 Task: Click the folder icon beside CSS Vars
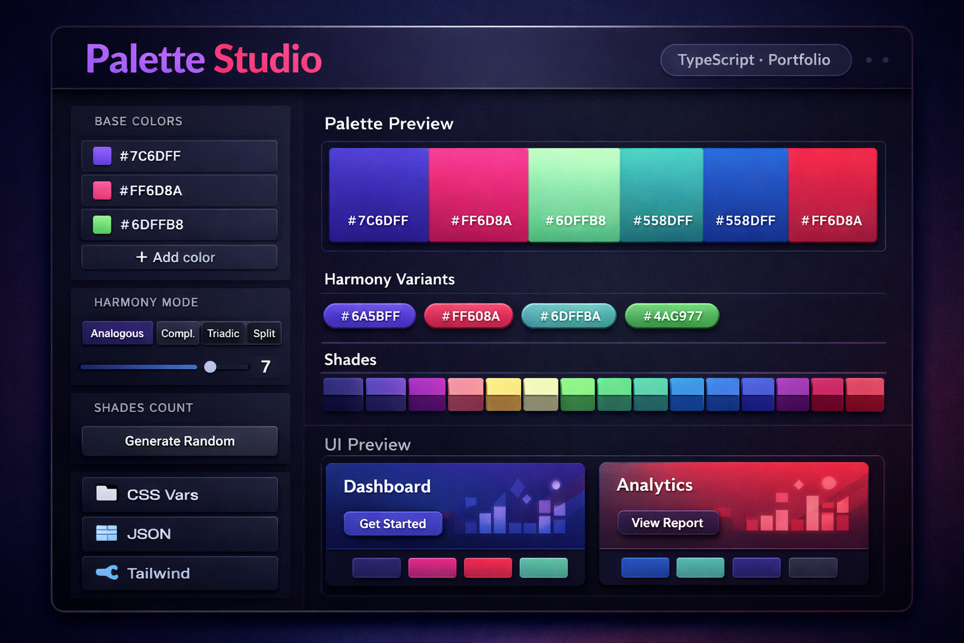pos(107,494)
